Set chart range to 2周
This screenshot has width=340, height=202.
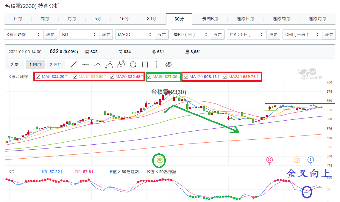15,64
